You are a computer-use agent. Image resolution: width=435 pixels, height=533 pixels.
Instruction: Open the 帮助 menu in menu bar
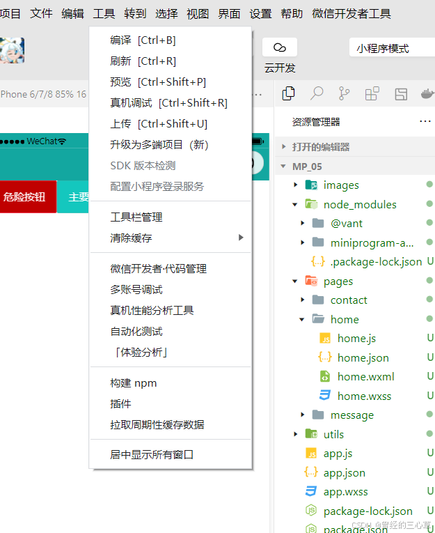point(292,14)
